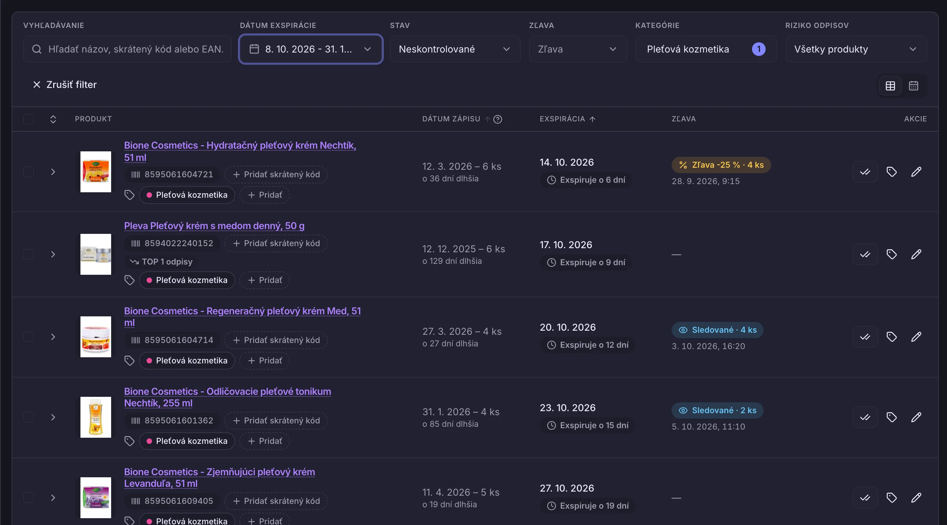This screenshot has width=947, height=525.
Task: Click Zrušiť filter button
Action: pyautogui.click(x=65, y=85)
